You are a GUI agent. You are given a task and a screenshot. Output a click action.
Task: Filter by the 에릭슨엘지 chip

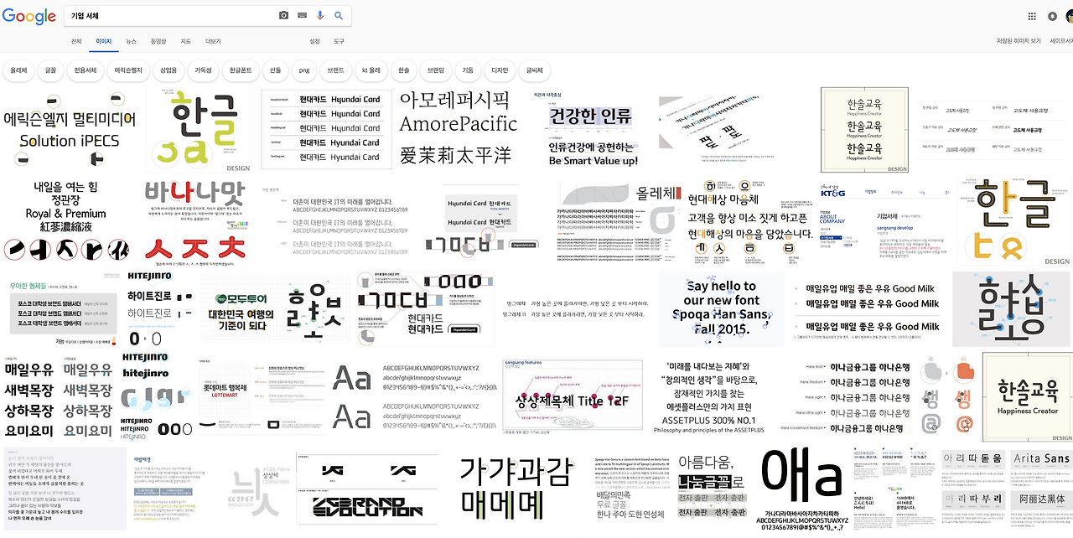pos(129,70)
